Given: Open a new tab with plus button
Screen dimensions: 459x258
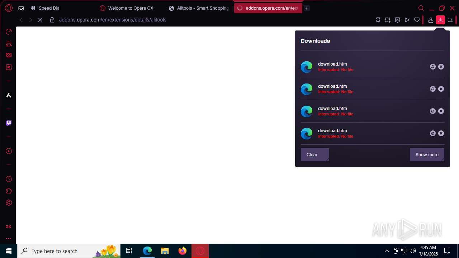Looking at the screenshot, I should (307, 8).
